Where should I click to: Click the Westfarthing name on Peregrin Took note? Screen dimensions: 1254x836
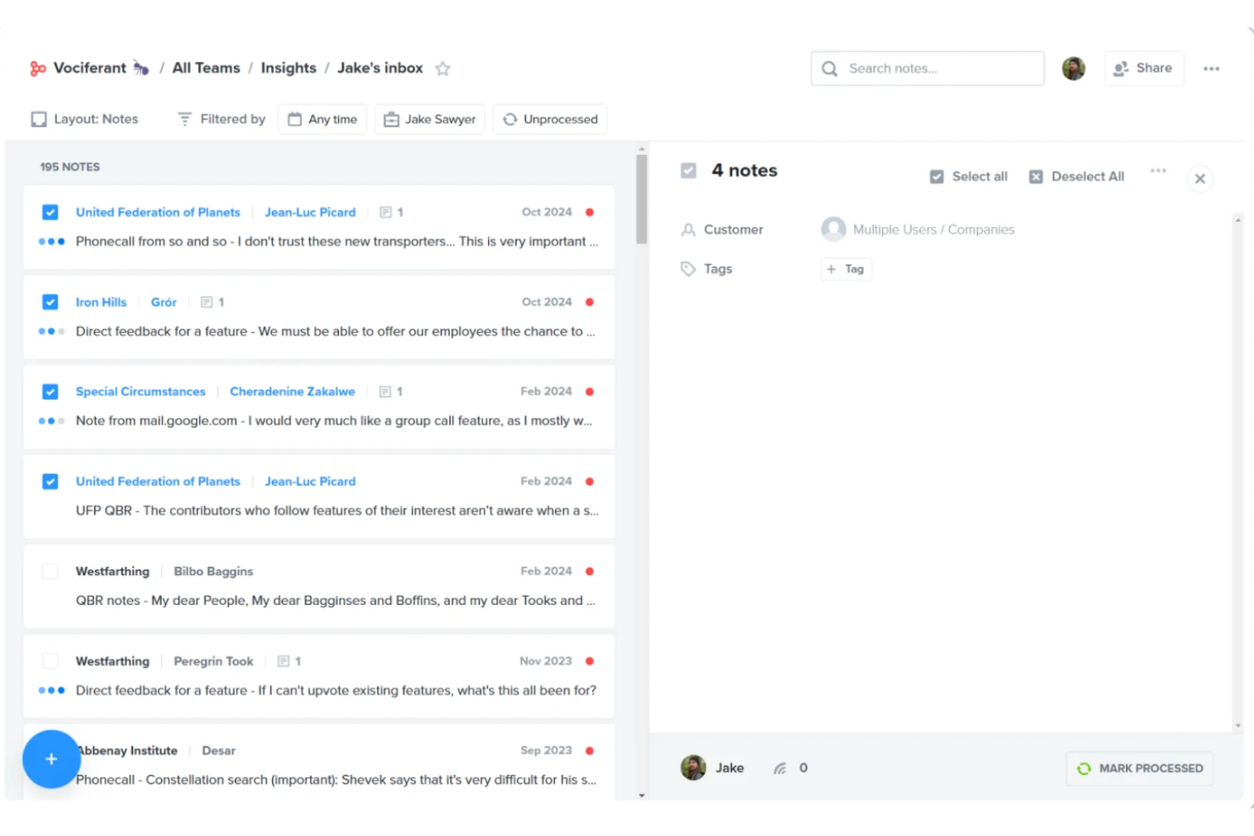click(x=113, y=662)
